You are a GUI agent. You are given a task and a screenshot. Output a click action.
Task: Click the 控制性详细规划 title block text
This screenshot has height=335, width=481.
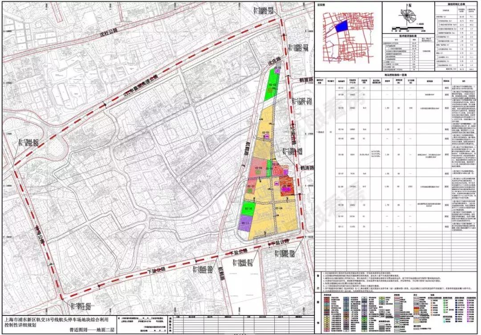click(21, 325)
